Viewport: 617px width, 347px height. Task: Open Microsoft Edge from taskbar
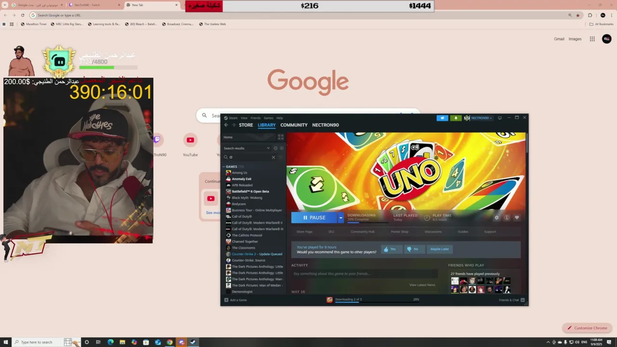tap(110, 342)
